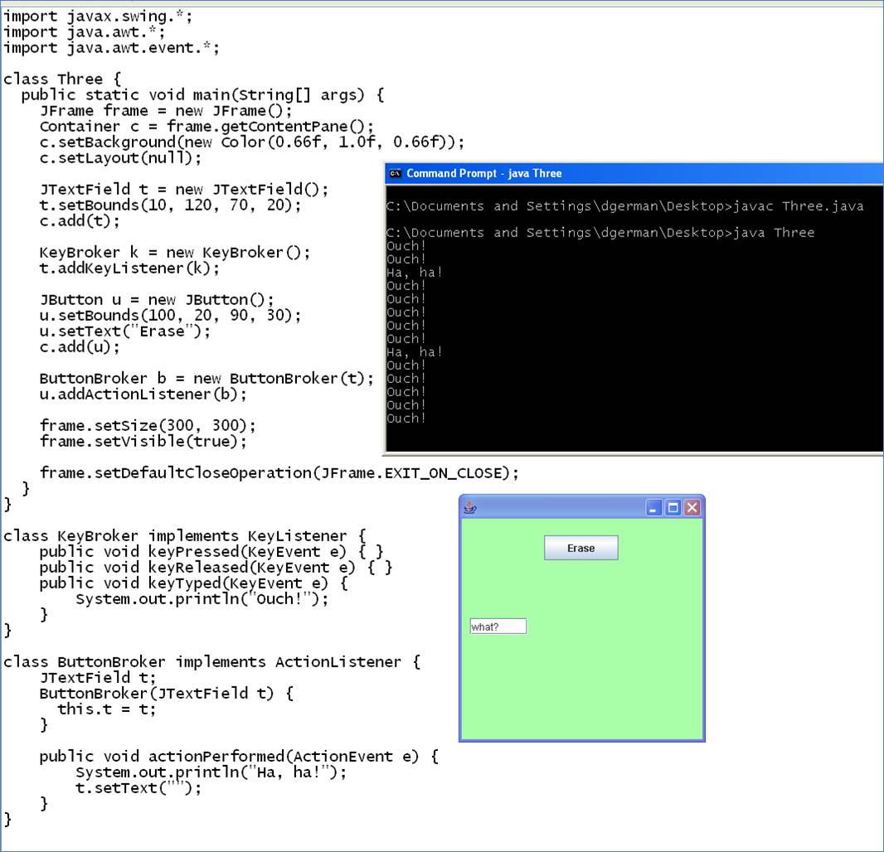The width and height of the screenshot is (884, 852).
Task: Click the line "KeyBroker k = new KeyBroker();"
Action: pos(175,253)
